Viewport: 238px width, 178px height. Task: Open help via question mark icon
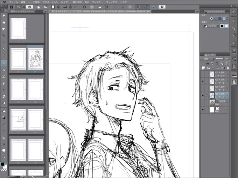tap(162, 7)
